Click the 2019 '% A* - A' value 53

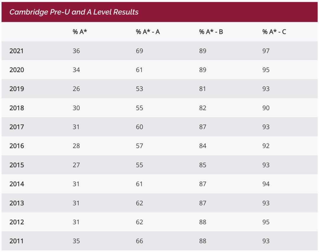pos(139,89)
